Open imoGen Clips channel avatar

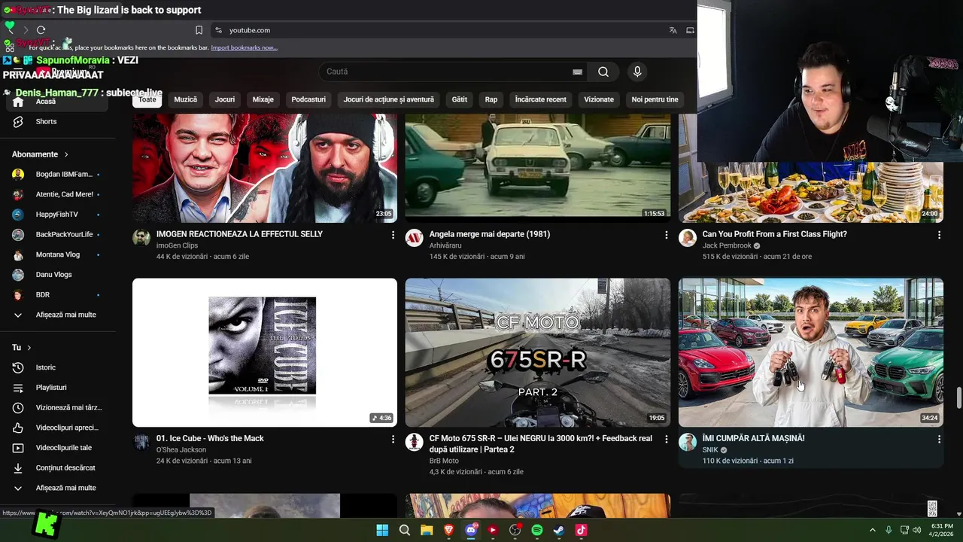pos(141,238)
